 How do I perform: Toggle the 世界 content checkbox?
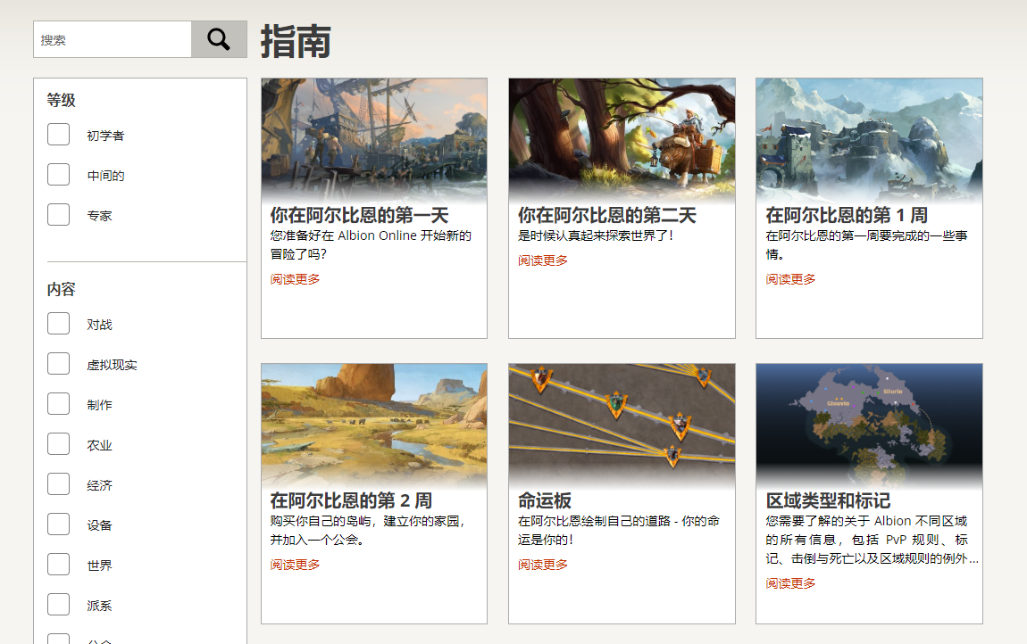coord(58,564)
